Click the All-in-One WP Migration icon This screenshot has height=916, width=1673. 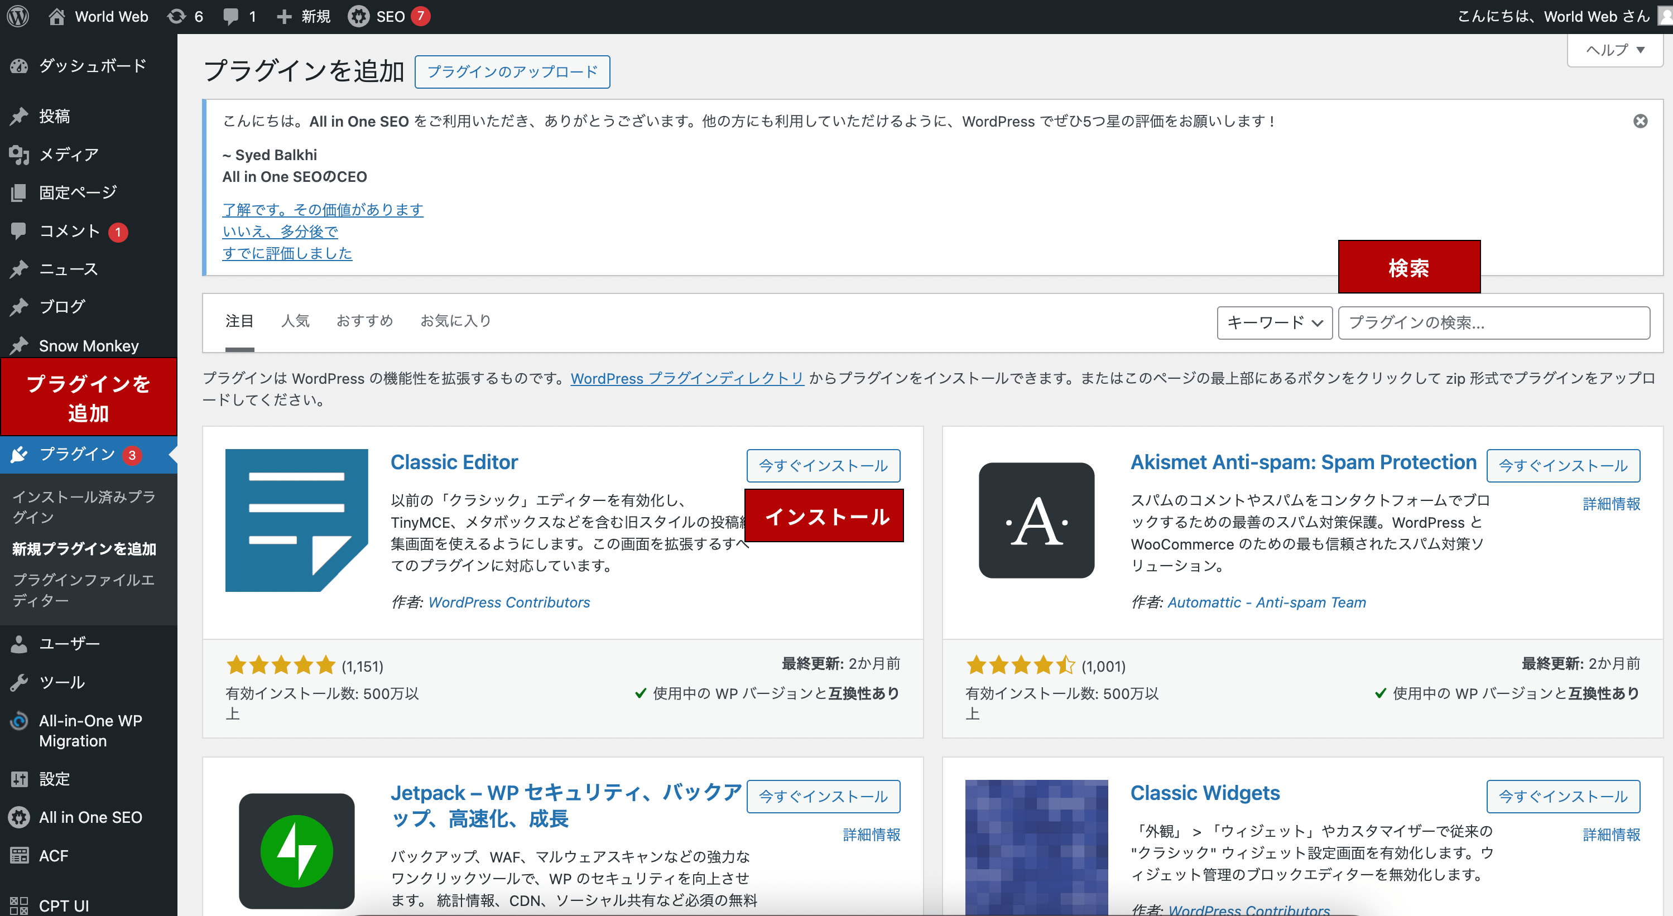point(19,721)
